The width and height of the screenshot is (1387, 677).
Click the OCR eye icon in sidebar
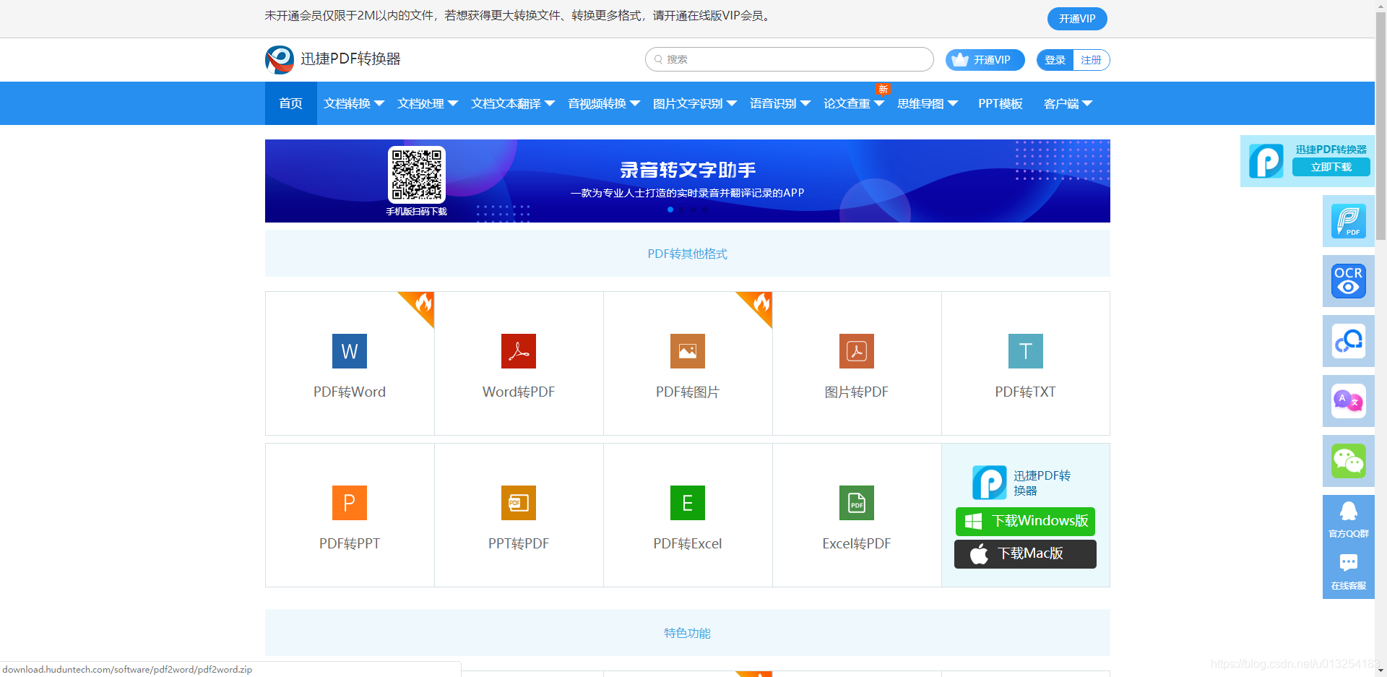click(1349, 281)
